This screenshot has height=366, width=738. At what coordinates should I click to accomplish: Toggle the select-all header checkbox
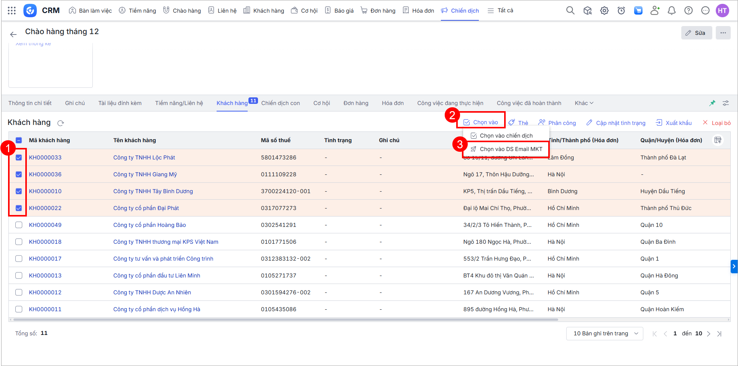click(19, 140)
